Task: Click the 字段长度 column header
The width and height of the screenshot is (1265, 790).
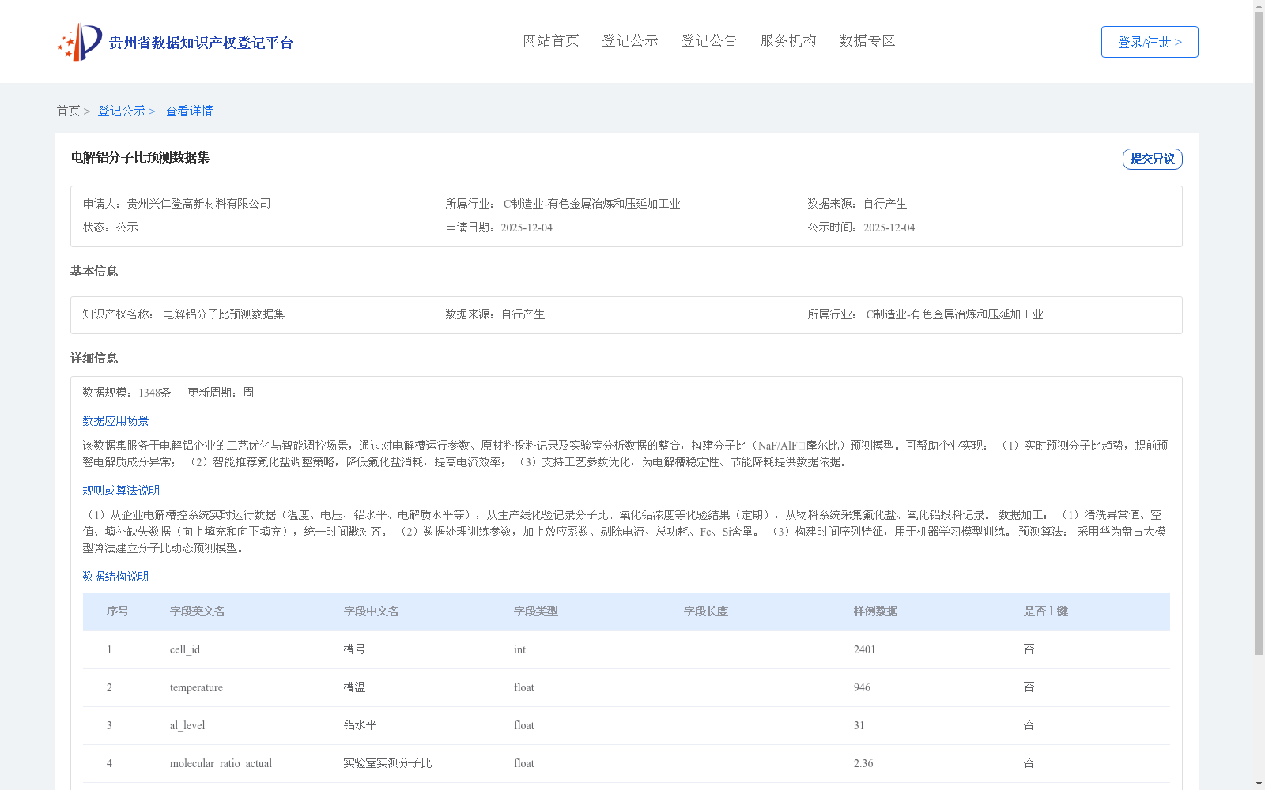Action: tap(706, 611)
